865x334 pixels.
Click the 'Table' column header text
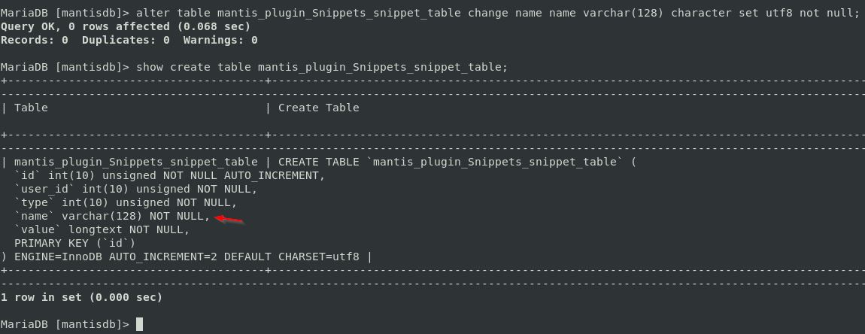tap(31, 108)
